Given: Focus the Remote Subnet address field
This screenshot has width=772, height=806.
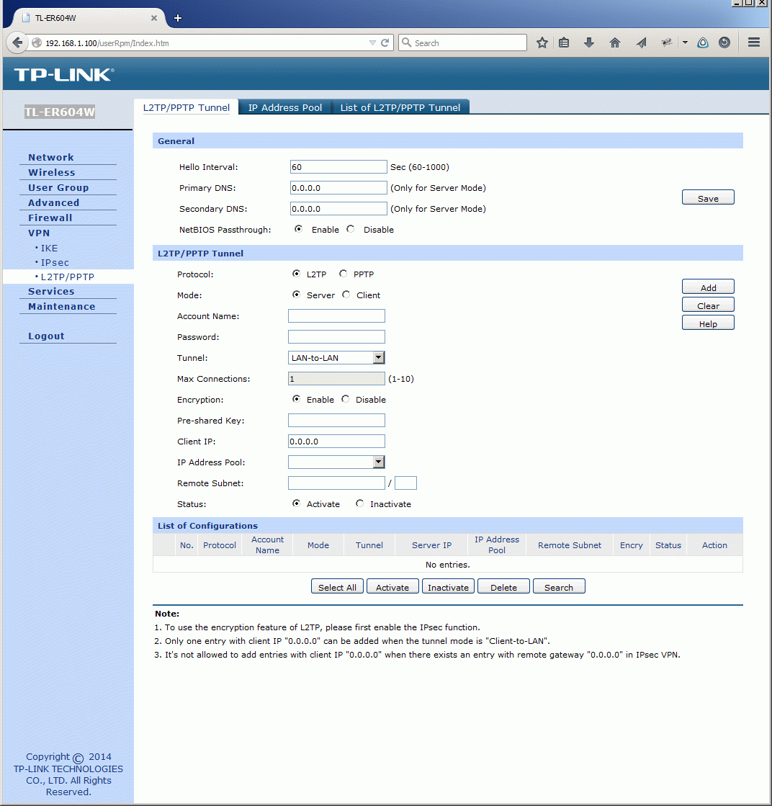Looking at the screenshot, I should point(336,483).
